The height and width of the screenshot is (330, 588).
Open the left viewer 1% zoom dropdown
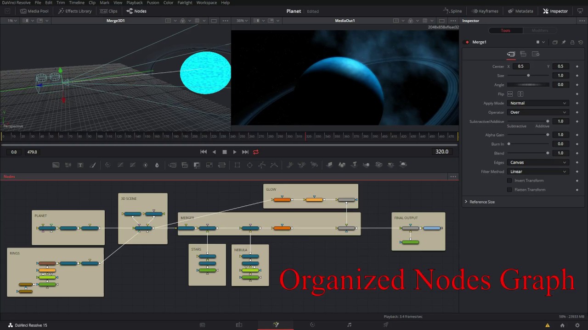coord(12,21)
